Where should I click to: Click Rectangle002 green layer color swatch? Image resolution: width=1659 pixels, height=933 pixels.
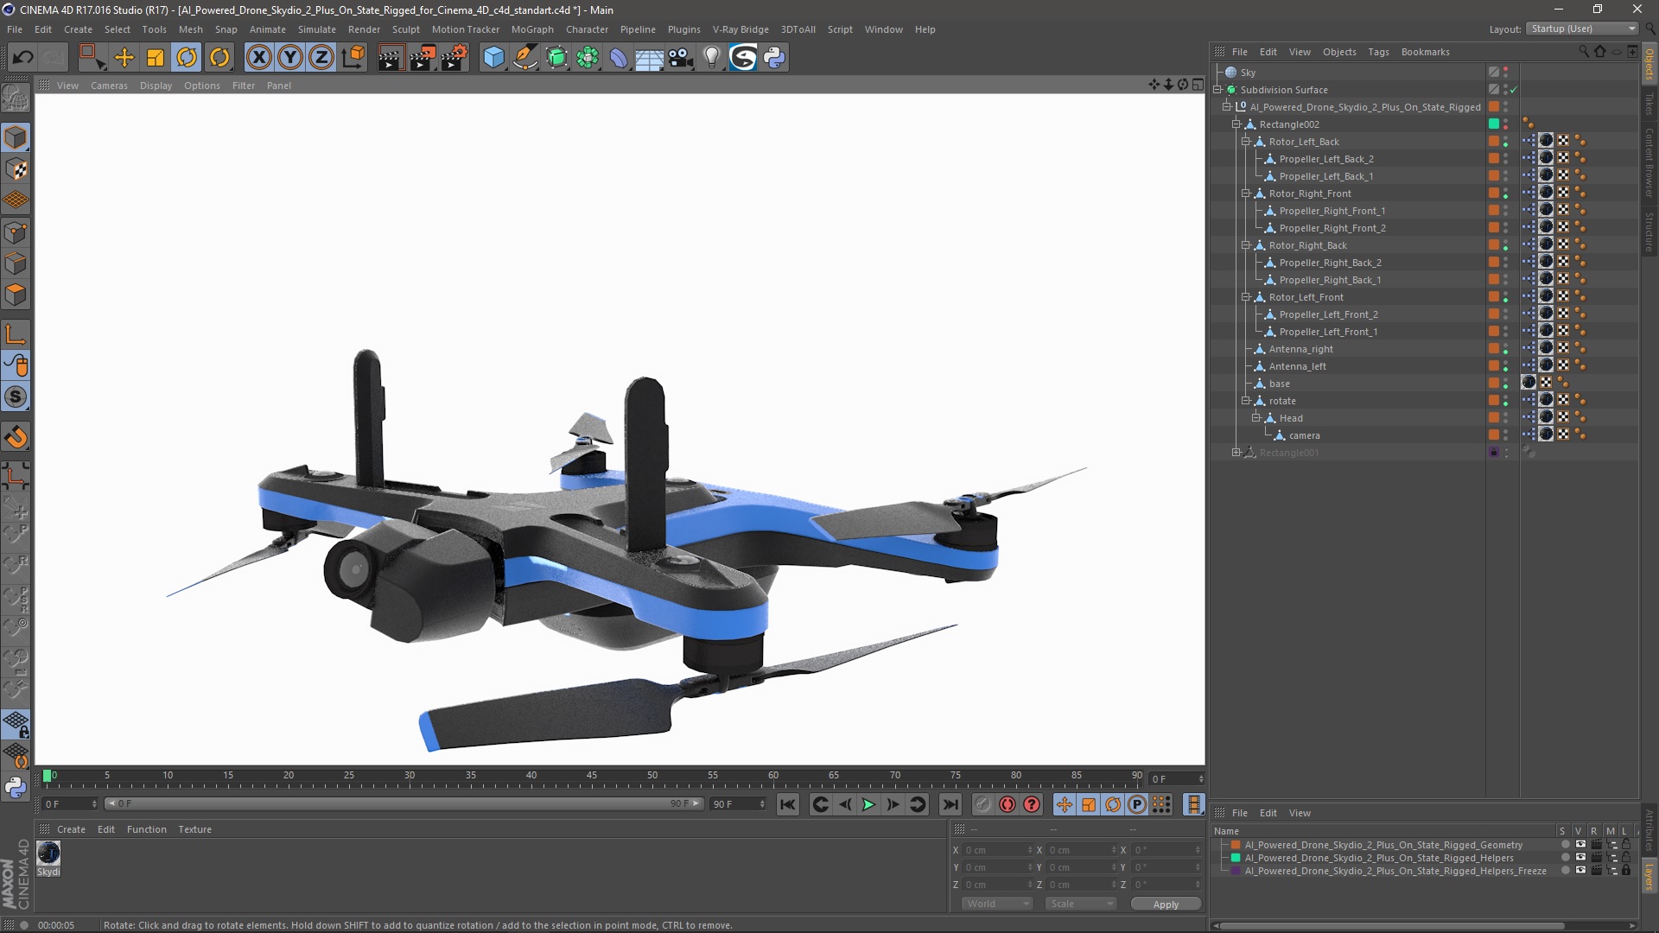(x=1493, y=124)
